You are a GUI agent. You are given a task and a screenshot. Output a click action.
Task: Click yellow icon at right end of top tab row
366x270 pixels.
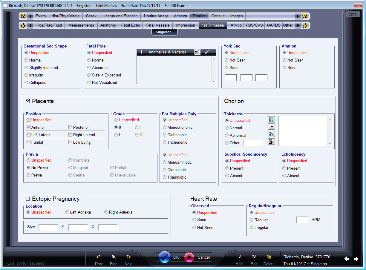click(x=304, y=16)
